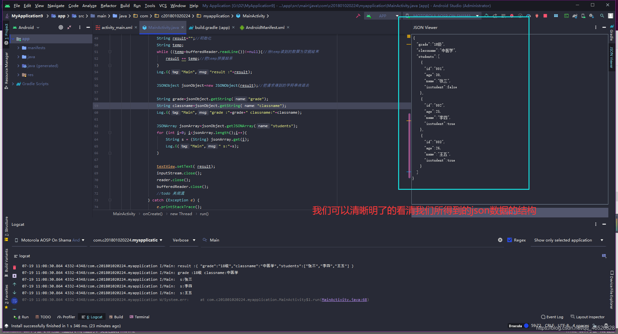This screenshot has width=618, height=334.
Task: Click the red Debug app bug icon
Action: (512, 16)
